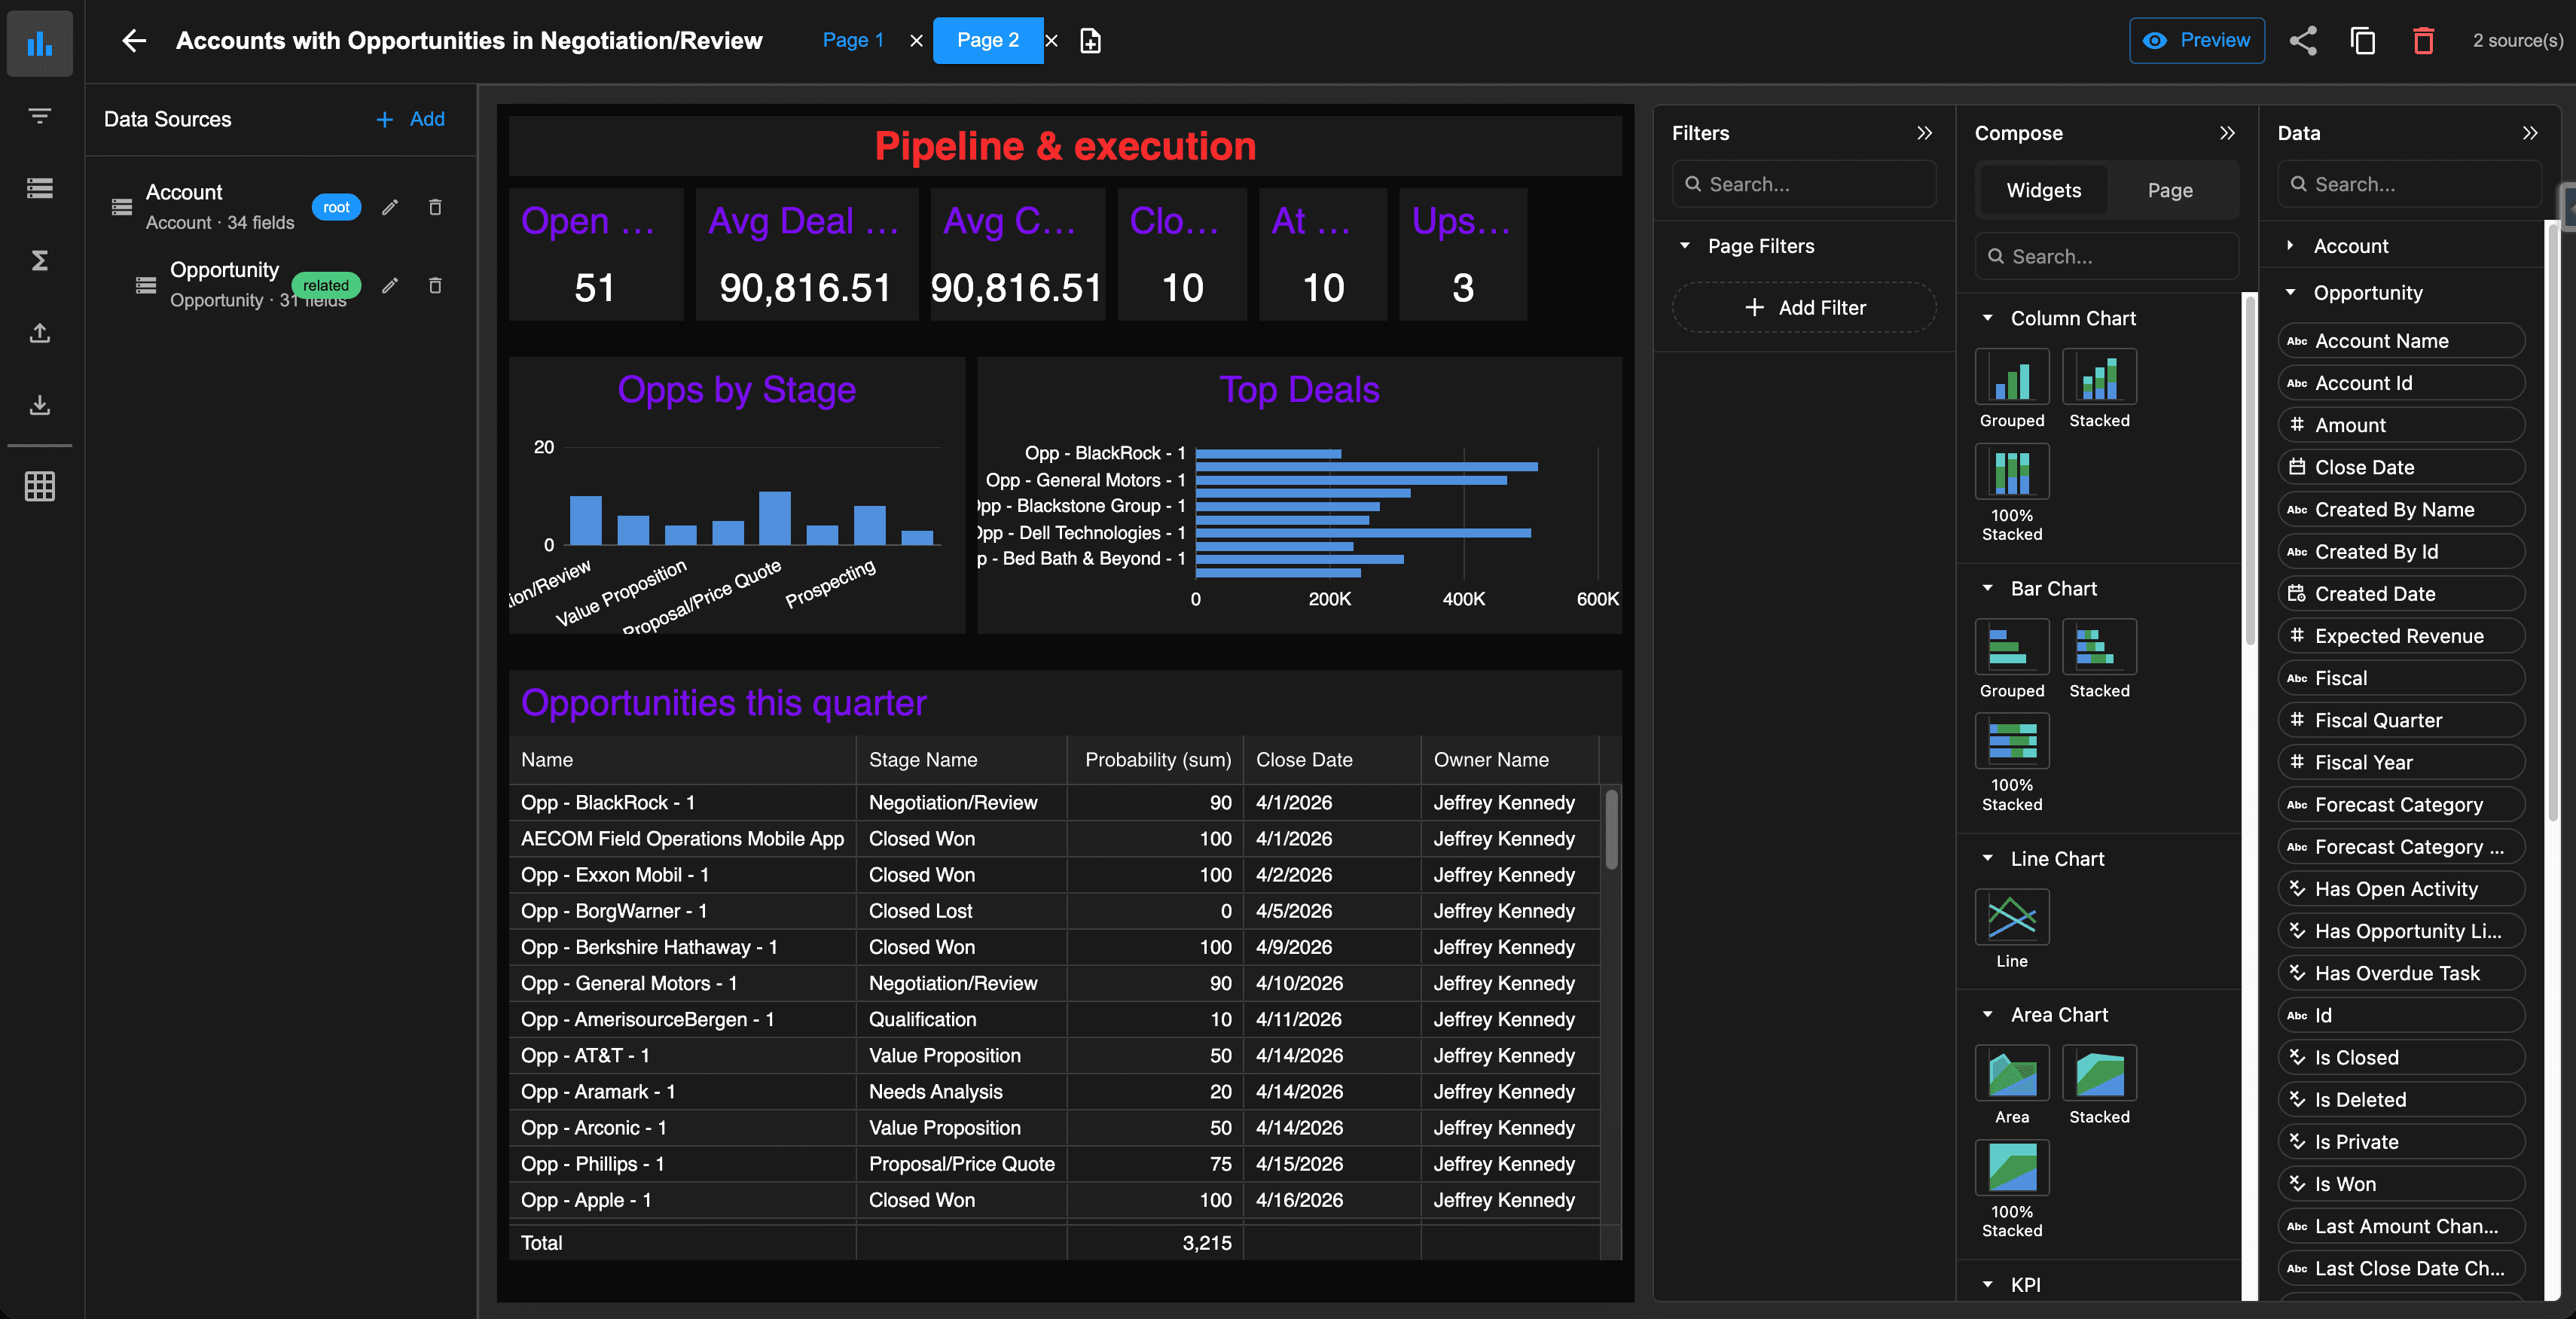Add a new page icon
Viewport: 2576px width, 1319px height.
[1090, 40]
